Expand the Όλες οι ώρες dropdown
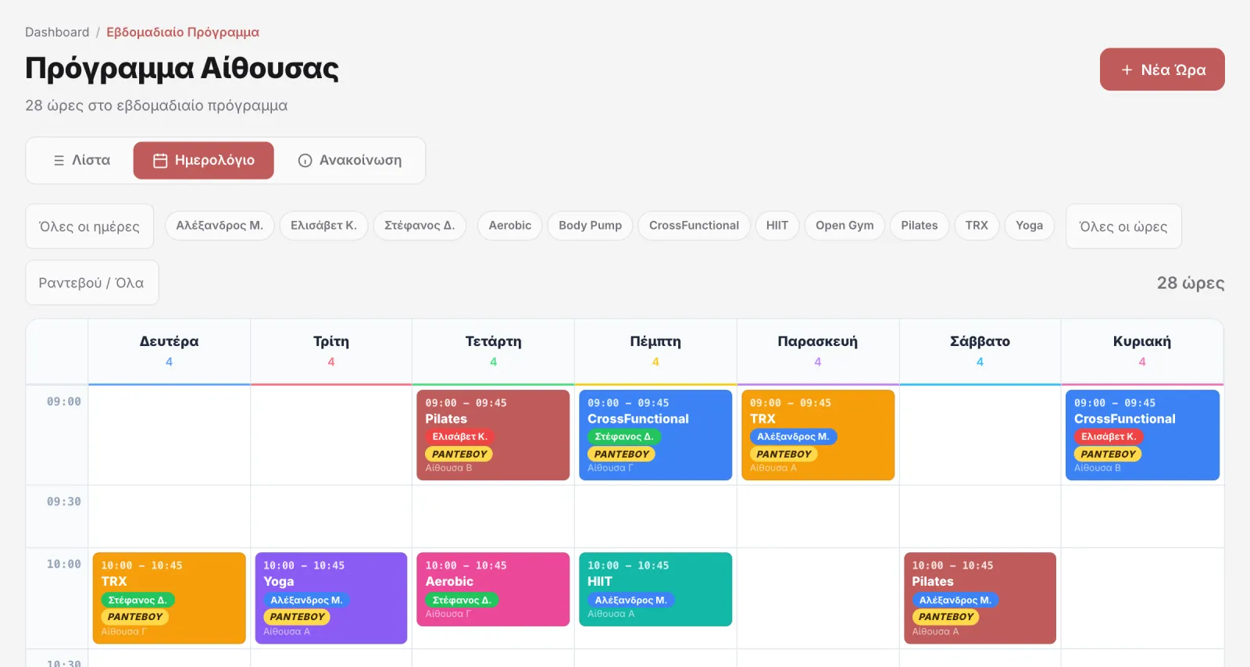 pyautogui.click(x=1123, y=226)
